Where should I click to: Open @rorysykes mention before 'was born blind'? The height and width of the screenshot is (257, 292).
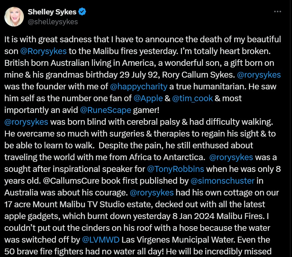26,122
